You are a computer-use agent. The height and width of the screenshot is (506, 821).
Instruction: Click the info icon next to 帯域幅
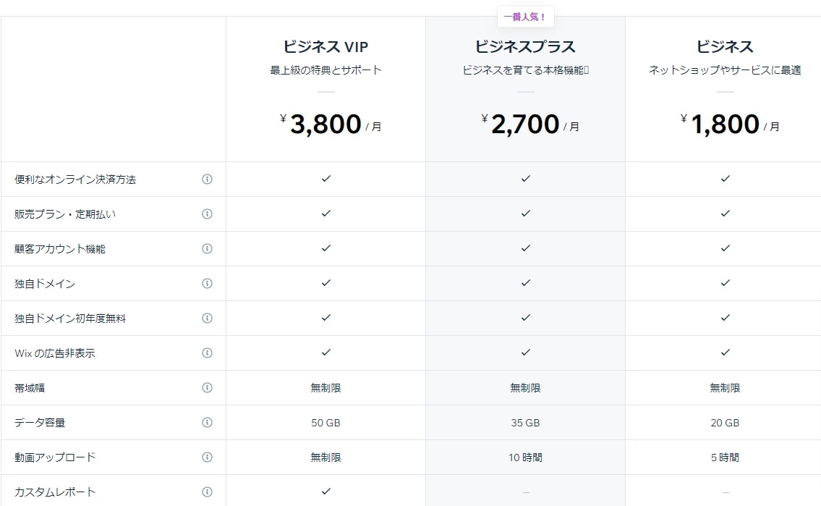208,387
